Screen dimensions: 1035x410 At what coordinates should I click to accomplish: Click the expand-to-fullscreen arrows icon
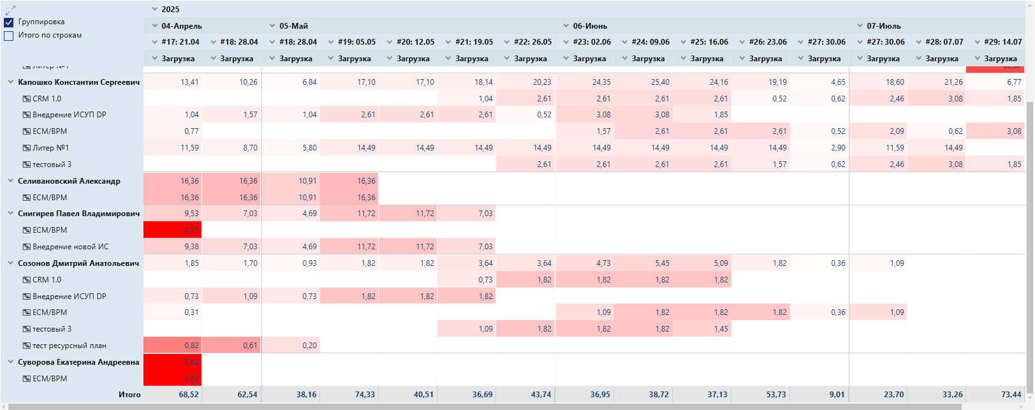(10, 10)
